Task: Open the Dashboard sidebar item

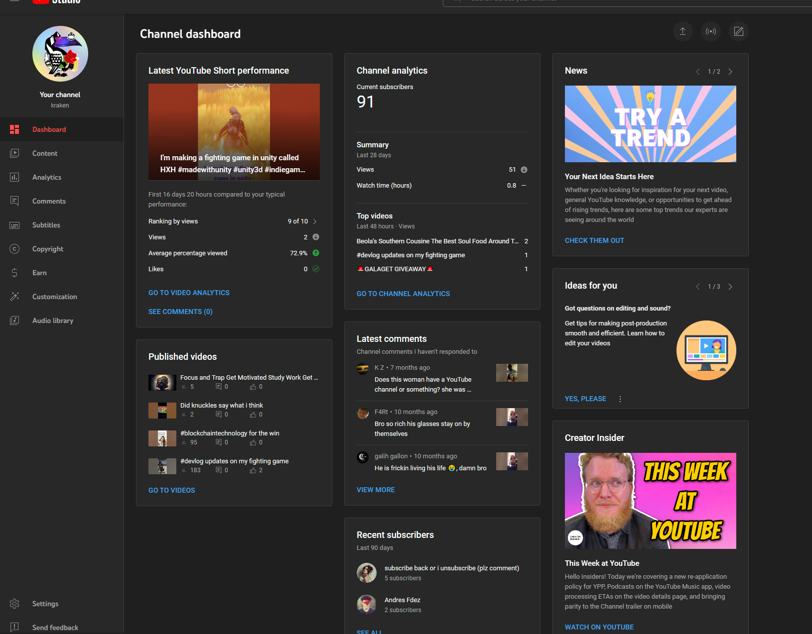Action: click(62, 129)
